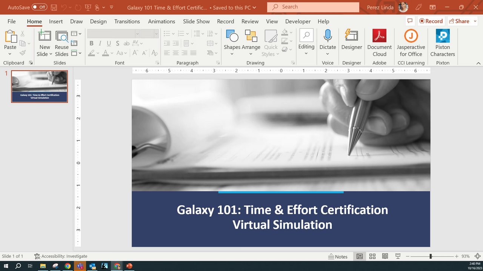Click the text highlight color swatch

pos(91,53)
